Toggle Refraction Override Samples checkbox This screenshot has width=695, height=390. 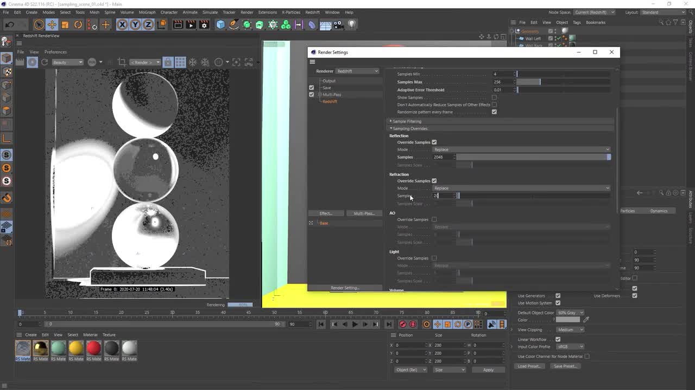[x=434, y=181]
